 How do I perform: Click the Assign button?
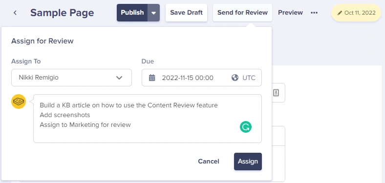pos(248,162)
